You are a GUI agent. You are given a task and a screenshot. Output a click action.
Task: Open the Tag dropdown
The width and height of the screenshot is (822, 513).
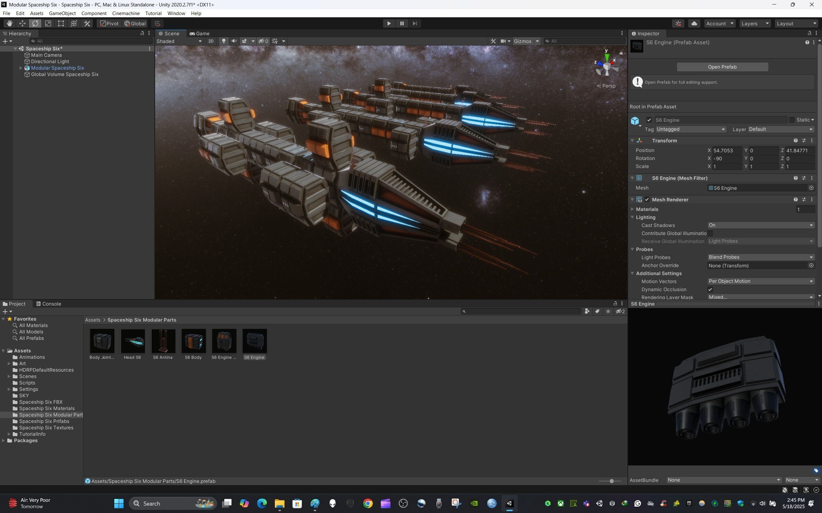(691, 129)
